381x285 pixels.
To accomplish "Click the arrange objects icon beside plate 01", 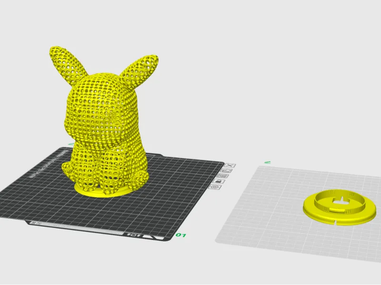I will pyautogui.click(x=223, y=176).
